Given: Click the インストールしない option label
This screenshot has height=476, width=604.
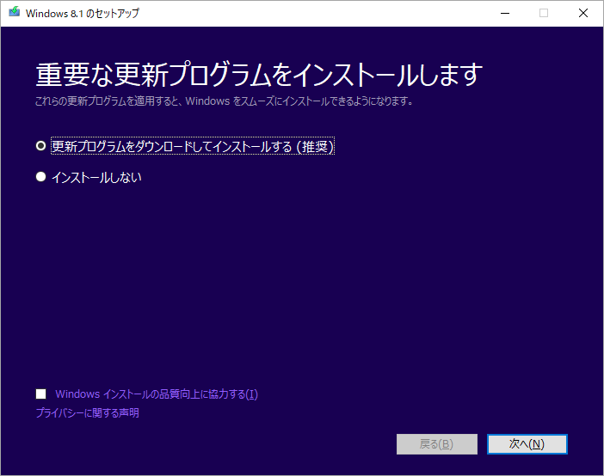Looking at the screenshot, I should click(96, 177).
